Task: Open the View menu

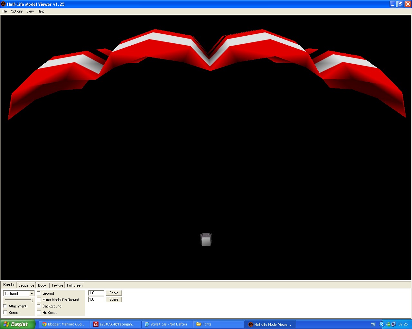Action: tap(30, 11)
